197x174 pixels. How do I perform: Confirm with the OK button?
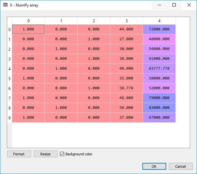(x=154, y=166)
